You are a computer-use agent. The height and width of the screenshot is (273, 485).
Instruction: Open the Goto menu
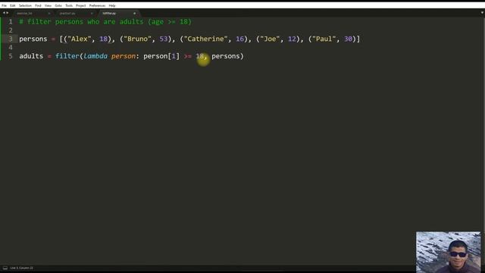click(58, 5)
